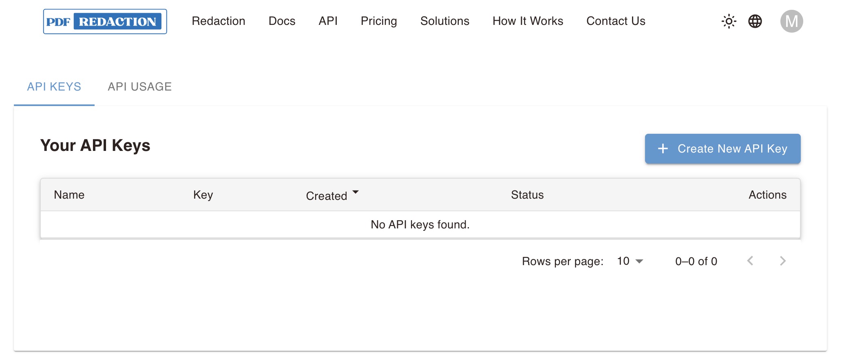Toggle the light/dark theme sun icon
Image resolution: width=844 pixels, height=363 pixels.
tap(729, 21)
